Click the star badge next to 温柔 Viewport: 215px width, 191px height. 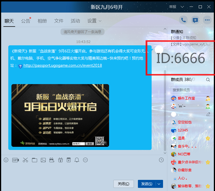[x=208, y=138]
